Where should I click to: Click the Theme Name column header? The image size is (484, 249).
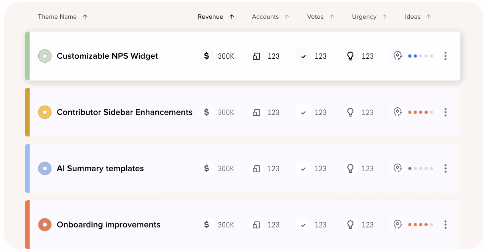(x=57, y=17)
